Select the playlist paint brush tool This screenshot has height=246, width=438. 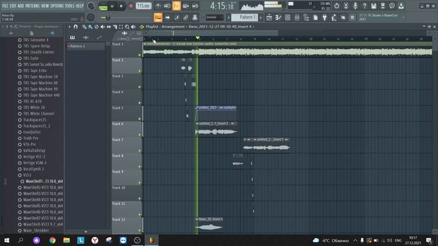[90, 27]
